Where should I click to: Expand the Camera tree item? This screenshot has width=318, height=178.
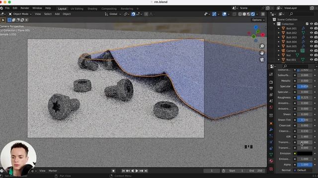click(279, 50)
